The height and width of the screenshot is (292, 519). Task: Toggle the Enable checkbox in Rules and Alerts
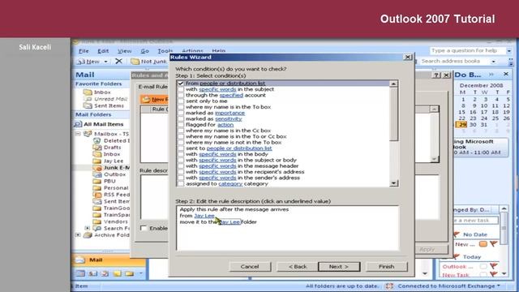(x=144, y=228)
